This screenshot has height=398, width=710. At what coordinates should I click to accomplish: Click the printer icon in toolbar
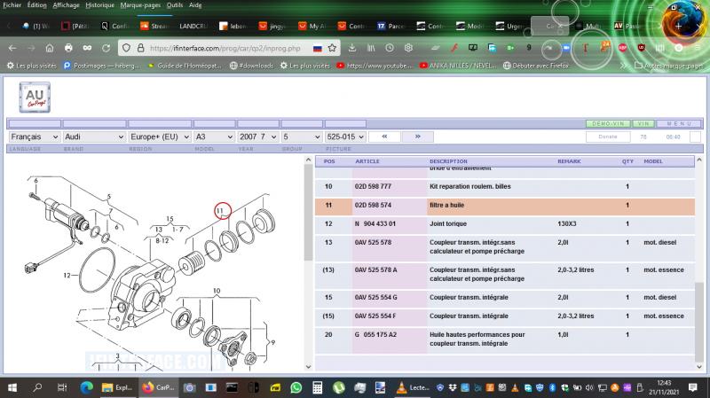pos(68,48)
